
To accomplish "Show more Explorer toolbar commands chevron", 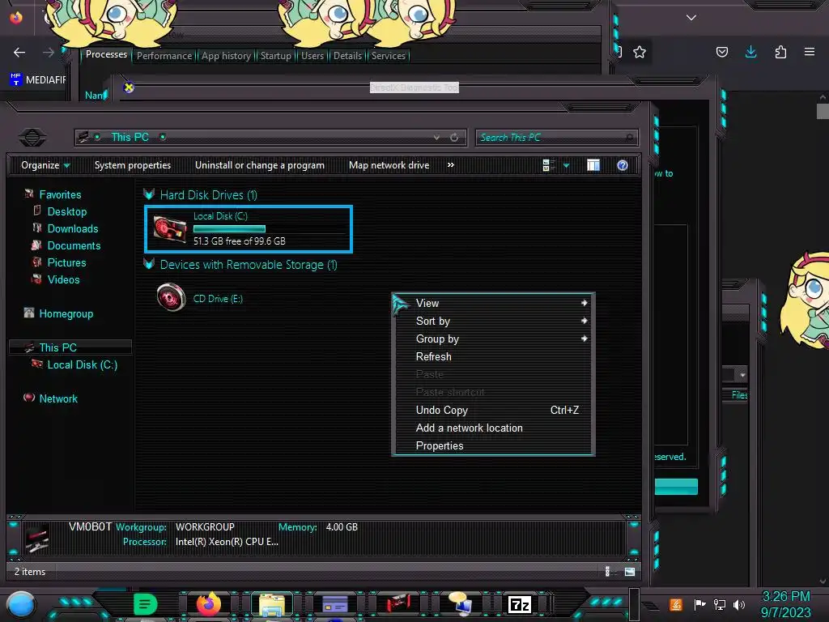I will [450, 165].
